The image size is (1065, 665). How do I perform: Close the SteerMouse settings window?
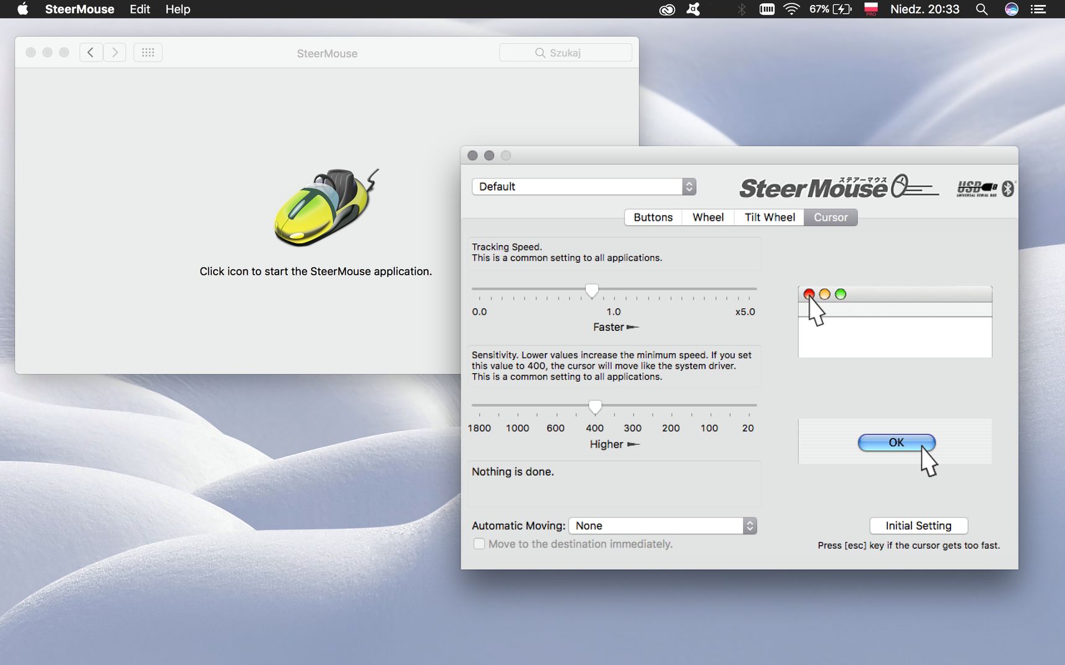(472, 155)
